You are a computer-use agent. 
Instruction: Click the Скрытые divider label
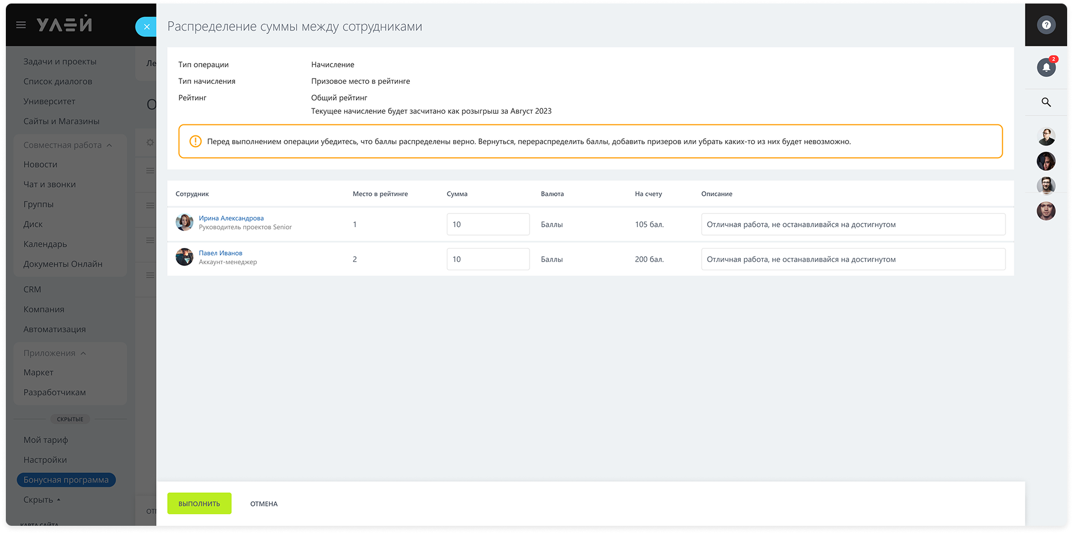[70, 419]
